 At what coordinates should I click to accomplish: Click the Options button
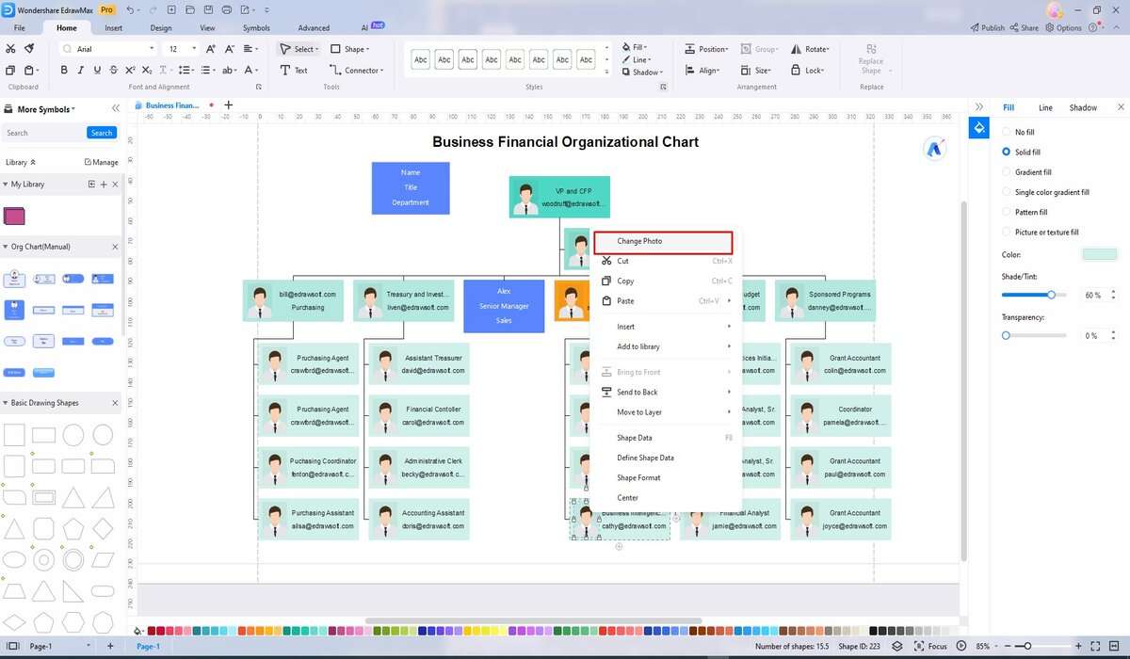1063,27
